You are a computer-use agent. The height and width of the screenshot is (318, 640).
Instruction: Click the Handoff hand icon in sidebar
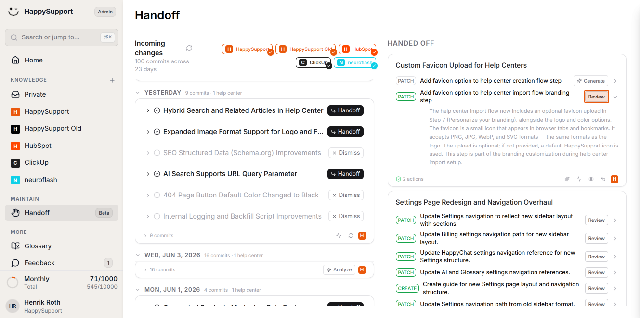click(15, 213)
